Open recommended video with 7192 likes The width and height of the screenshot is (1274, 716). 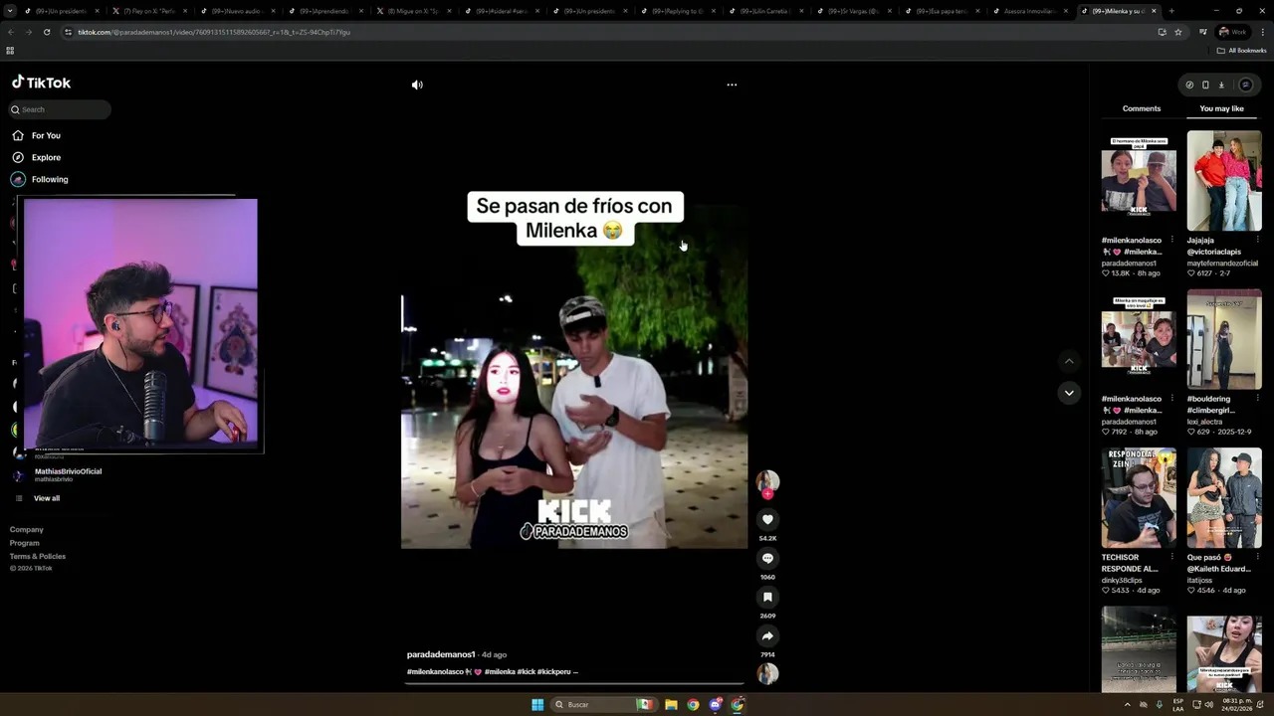tap(1139, 339)
